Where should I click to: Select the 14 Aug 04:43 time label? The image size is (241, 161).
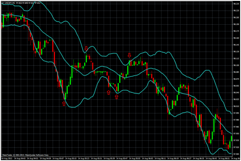(x=20, y=158)
